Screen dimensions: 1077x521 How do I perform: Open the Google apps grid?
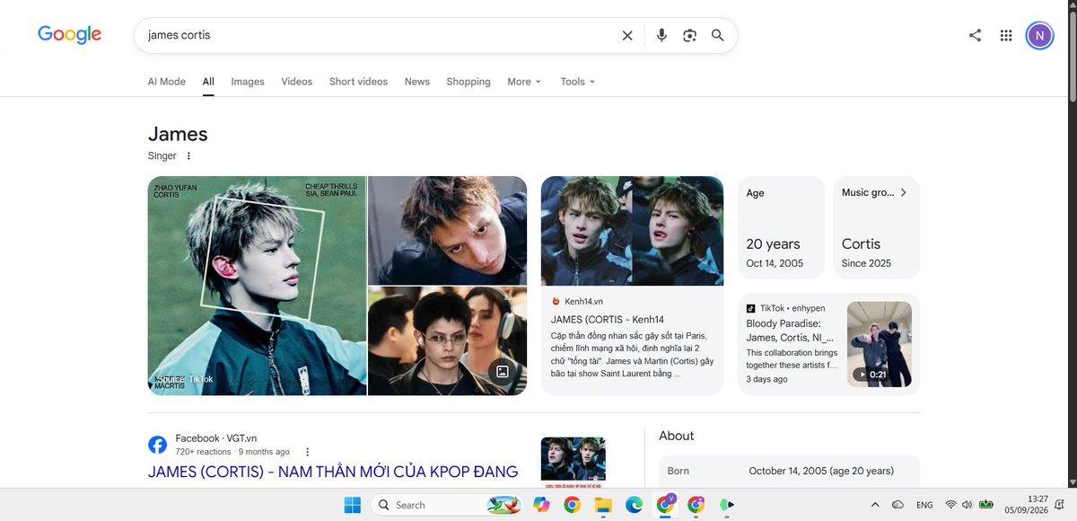(1006, 35)
